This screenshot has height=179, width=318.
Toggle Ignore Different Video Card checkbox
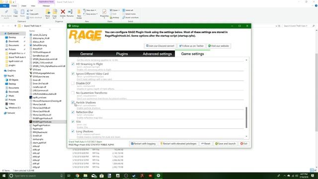(73, 74)
